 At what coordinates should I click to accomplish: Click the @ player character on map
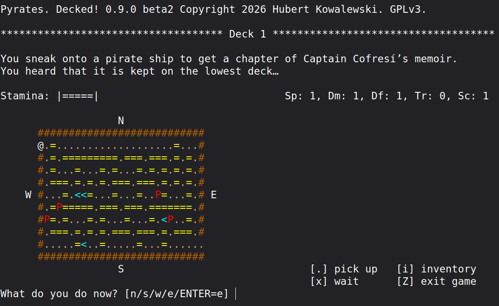41,146
